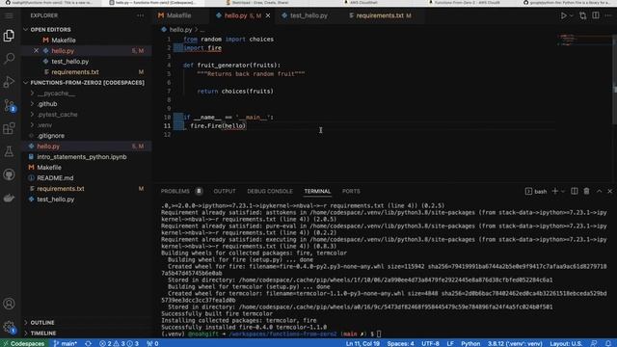The height and width of the screenshot is (347, 617).
Task: Open the GitHub view in activity bar
Action: click(x=9, y=174)
